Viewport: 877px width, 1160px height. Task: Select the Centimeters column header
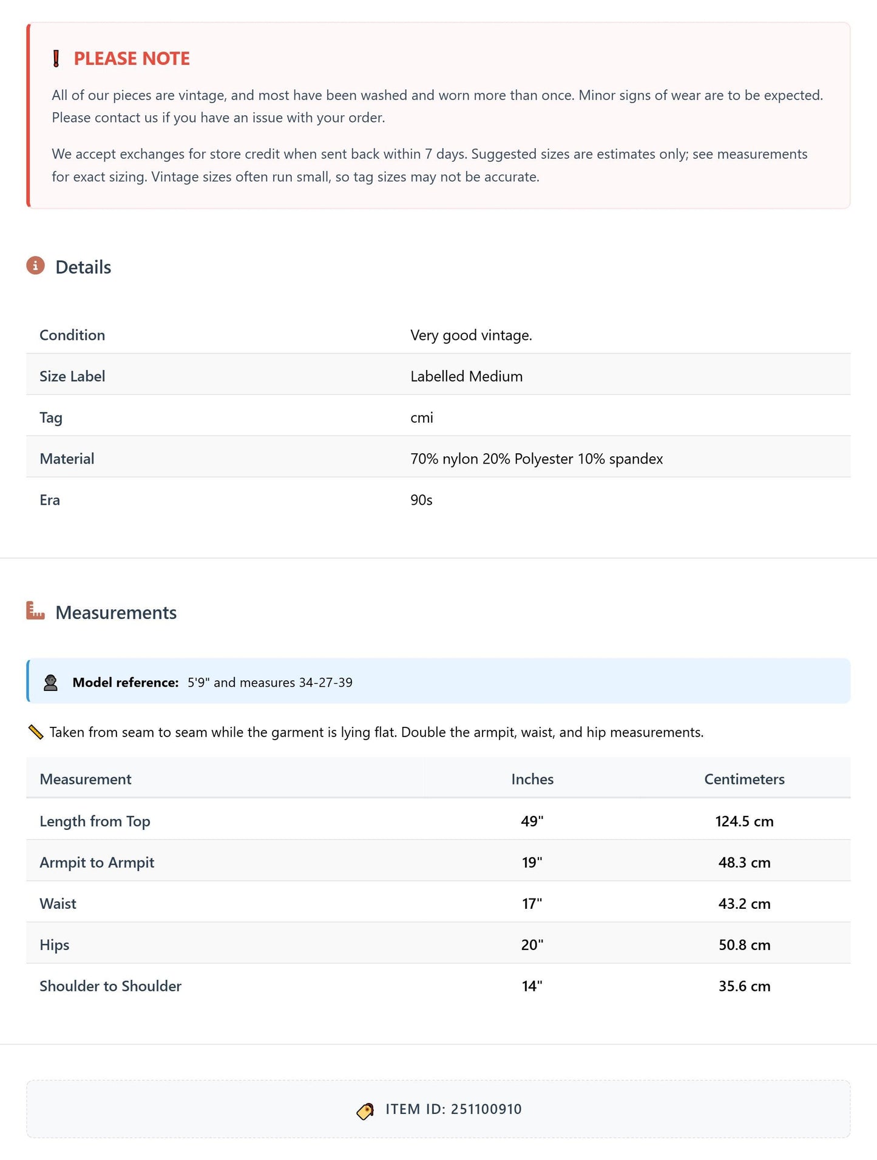coord(744,780)
